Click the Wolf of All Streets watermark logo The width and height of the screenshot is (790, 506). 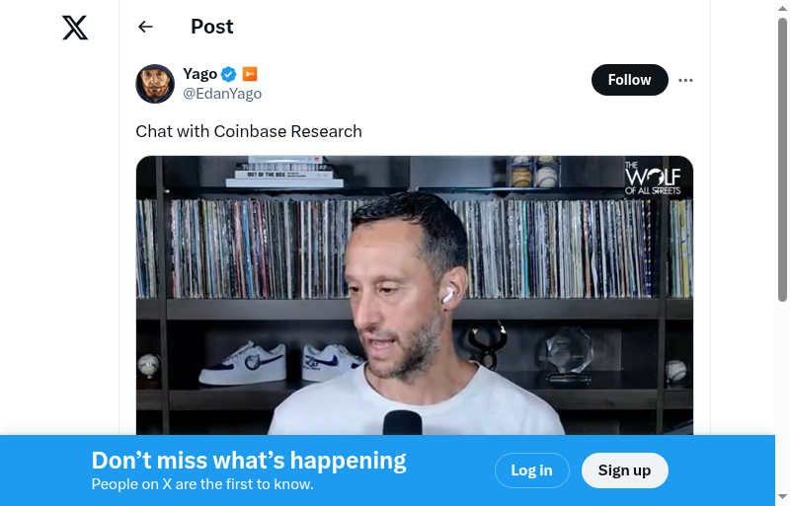point(653,179)
